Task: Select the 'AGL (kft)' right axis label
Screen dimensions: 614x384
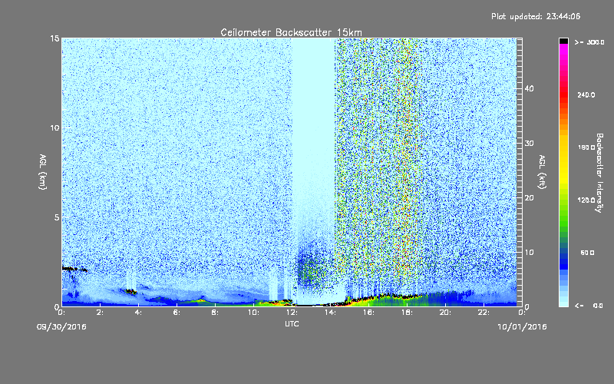Action: (x=542, y=172)
